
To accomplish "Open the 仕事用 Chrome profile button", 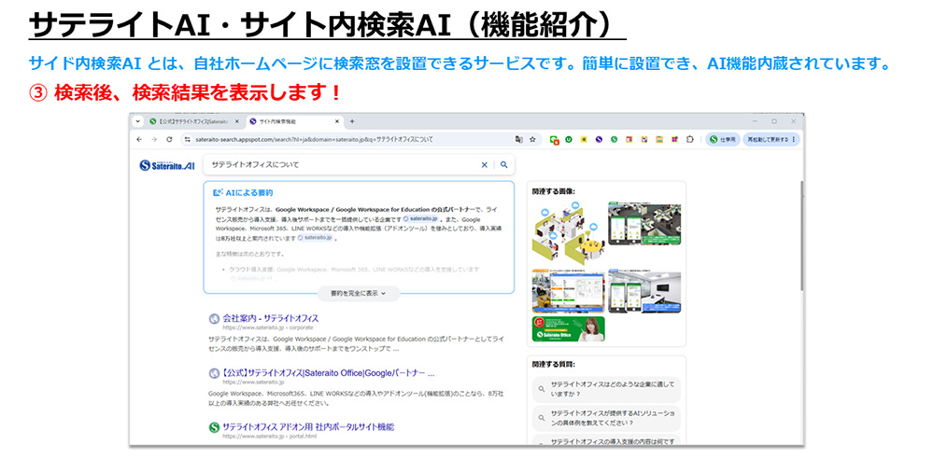I will [x=723, y=139].
